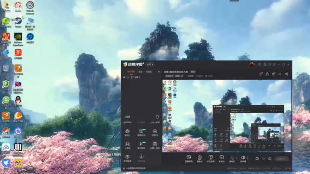Select the orange highlighted scene tab
Screen dimensions: 310x174
click(x=131, y=72)
